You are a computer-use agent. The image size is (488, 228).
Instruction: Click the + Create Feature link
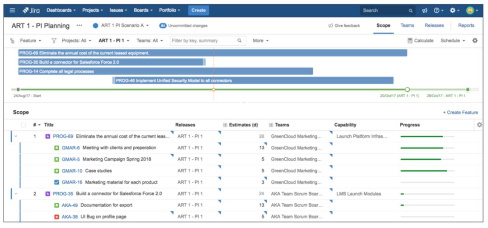(460, 113)
